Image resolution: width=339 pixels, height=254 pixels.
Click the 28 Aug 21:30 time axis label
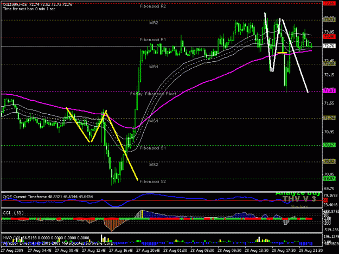tap(311, 251)
